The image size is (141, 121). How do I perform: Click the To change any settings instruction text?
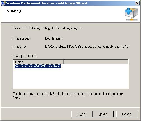[x=68, y=95]
